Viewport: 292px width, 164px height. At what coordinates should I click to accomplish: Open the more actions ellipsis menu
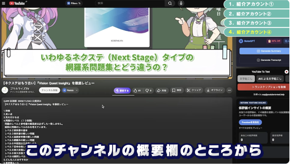(229, 90)
